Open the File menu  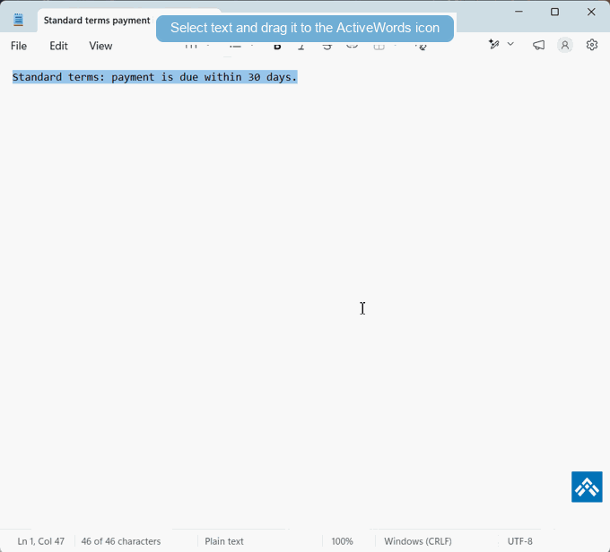(19, 46)
